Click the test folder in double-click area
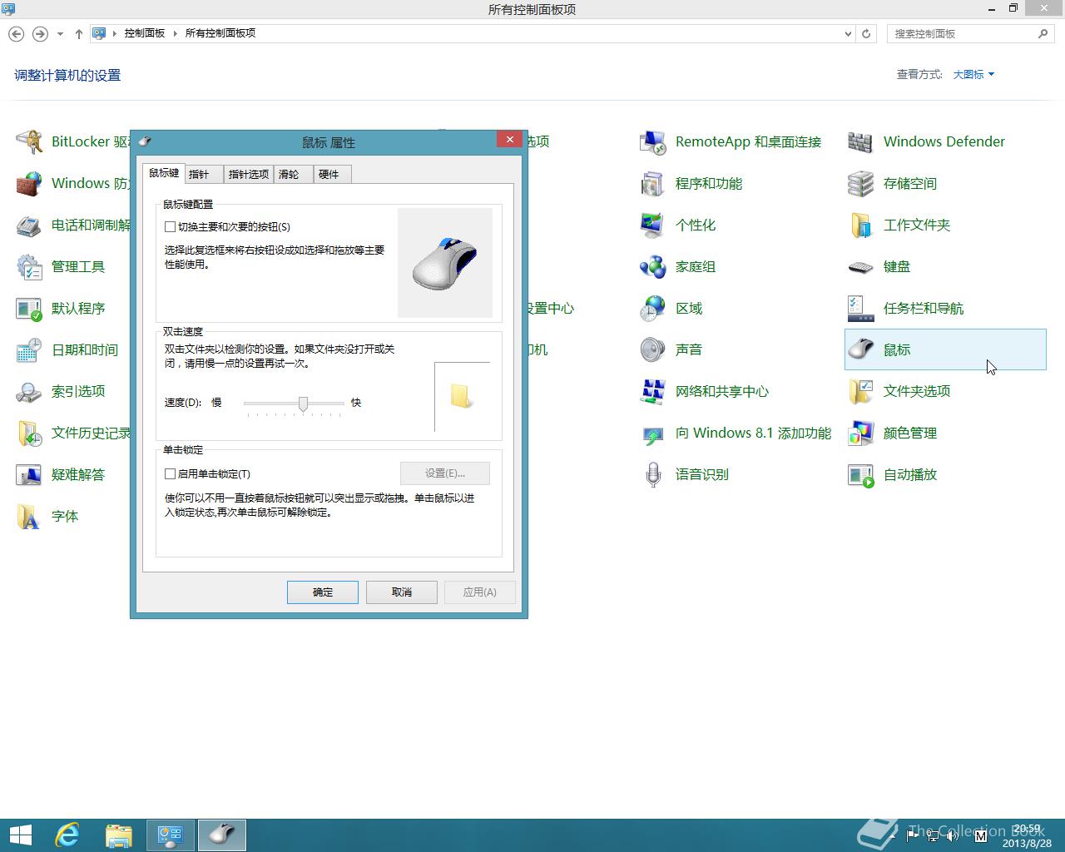 462,396
